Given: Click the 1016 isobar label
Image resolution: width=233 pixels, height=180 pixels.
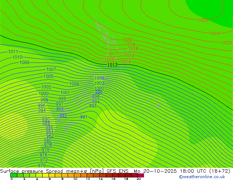Looking at the screenshot, I should click(129, 55).
